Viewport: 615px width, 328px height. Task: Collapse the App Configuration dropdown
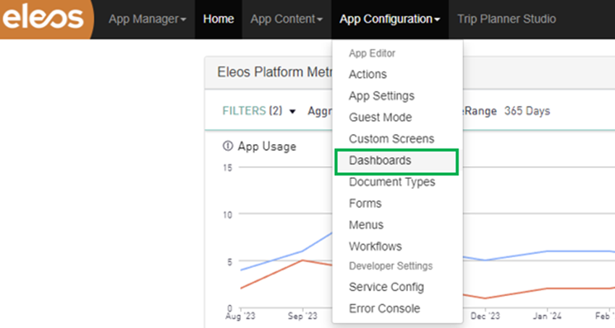[x=390, y=20]
